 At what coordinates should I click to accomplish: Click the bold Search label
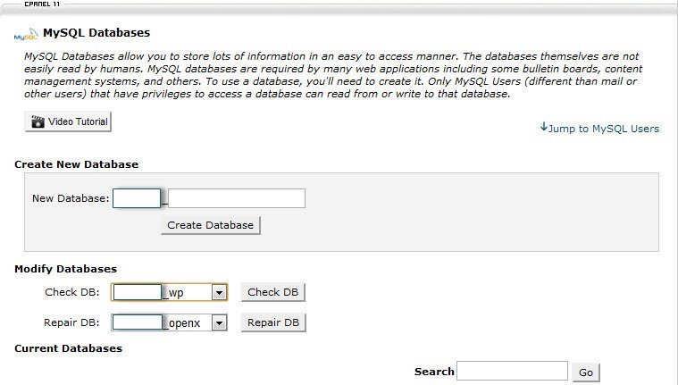(434, 371)
